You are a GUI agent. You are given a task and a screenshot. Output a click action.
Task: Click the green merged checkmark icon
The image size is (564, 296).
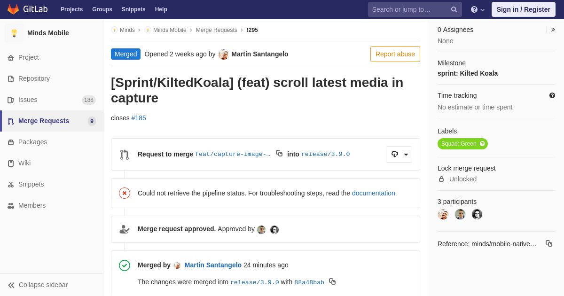click(x=125, y=265)
